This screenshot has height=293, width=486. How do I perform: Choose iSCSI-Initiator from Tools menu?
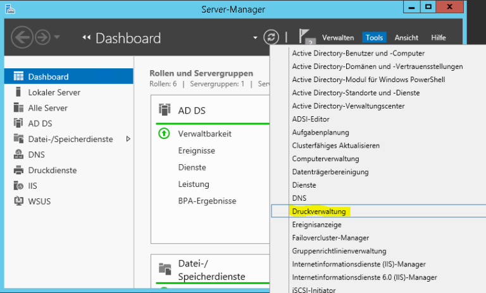tap(314, 290)
